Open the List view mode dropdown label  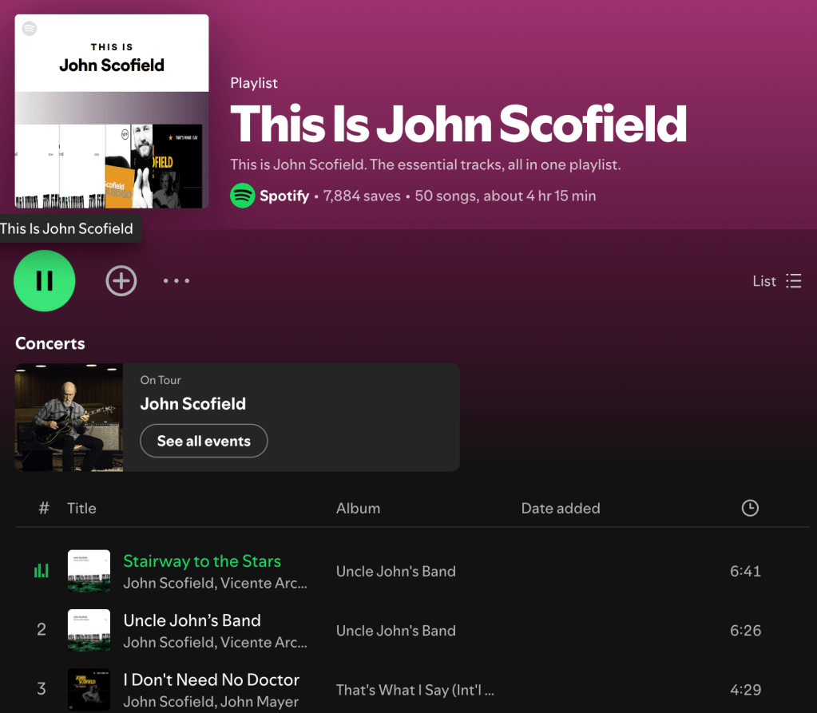[763, 281]
